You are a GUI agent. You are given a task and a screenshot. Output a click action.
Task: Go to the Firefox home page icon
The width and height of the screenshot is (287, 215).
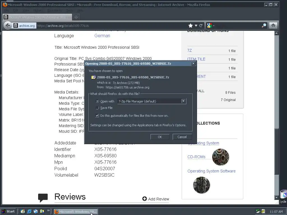coord(273,25)
